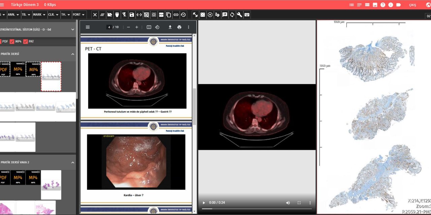Download the PDF document
The image size is (431, 215).
[x=170, y=27]
